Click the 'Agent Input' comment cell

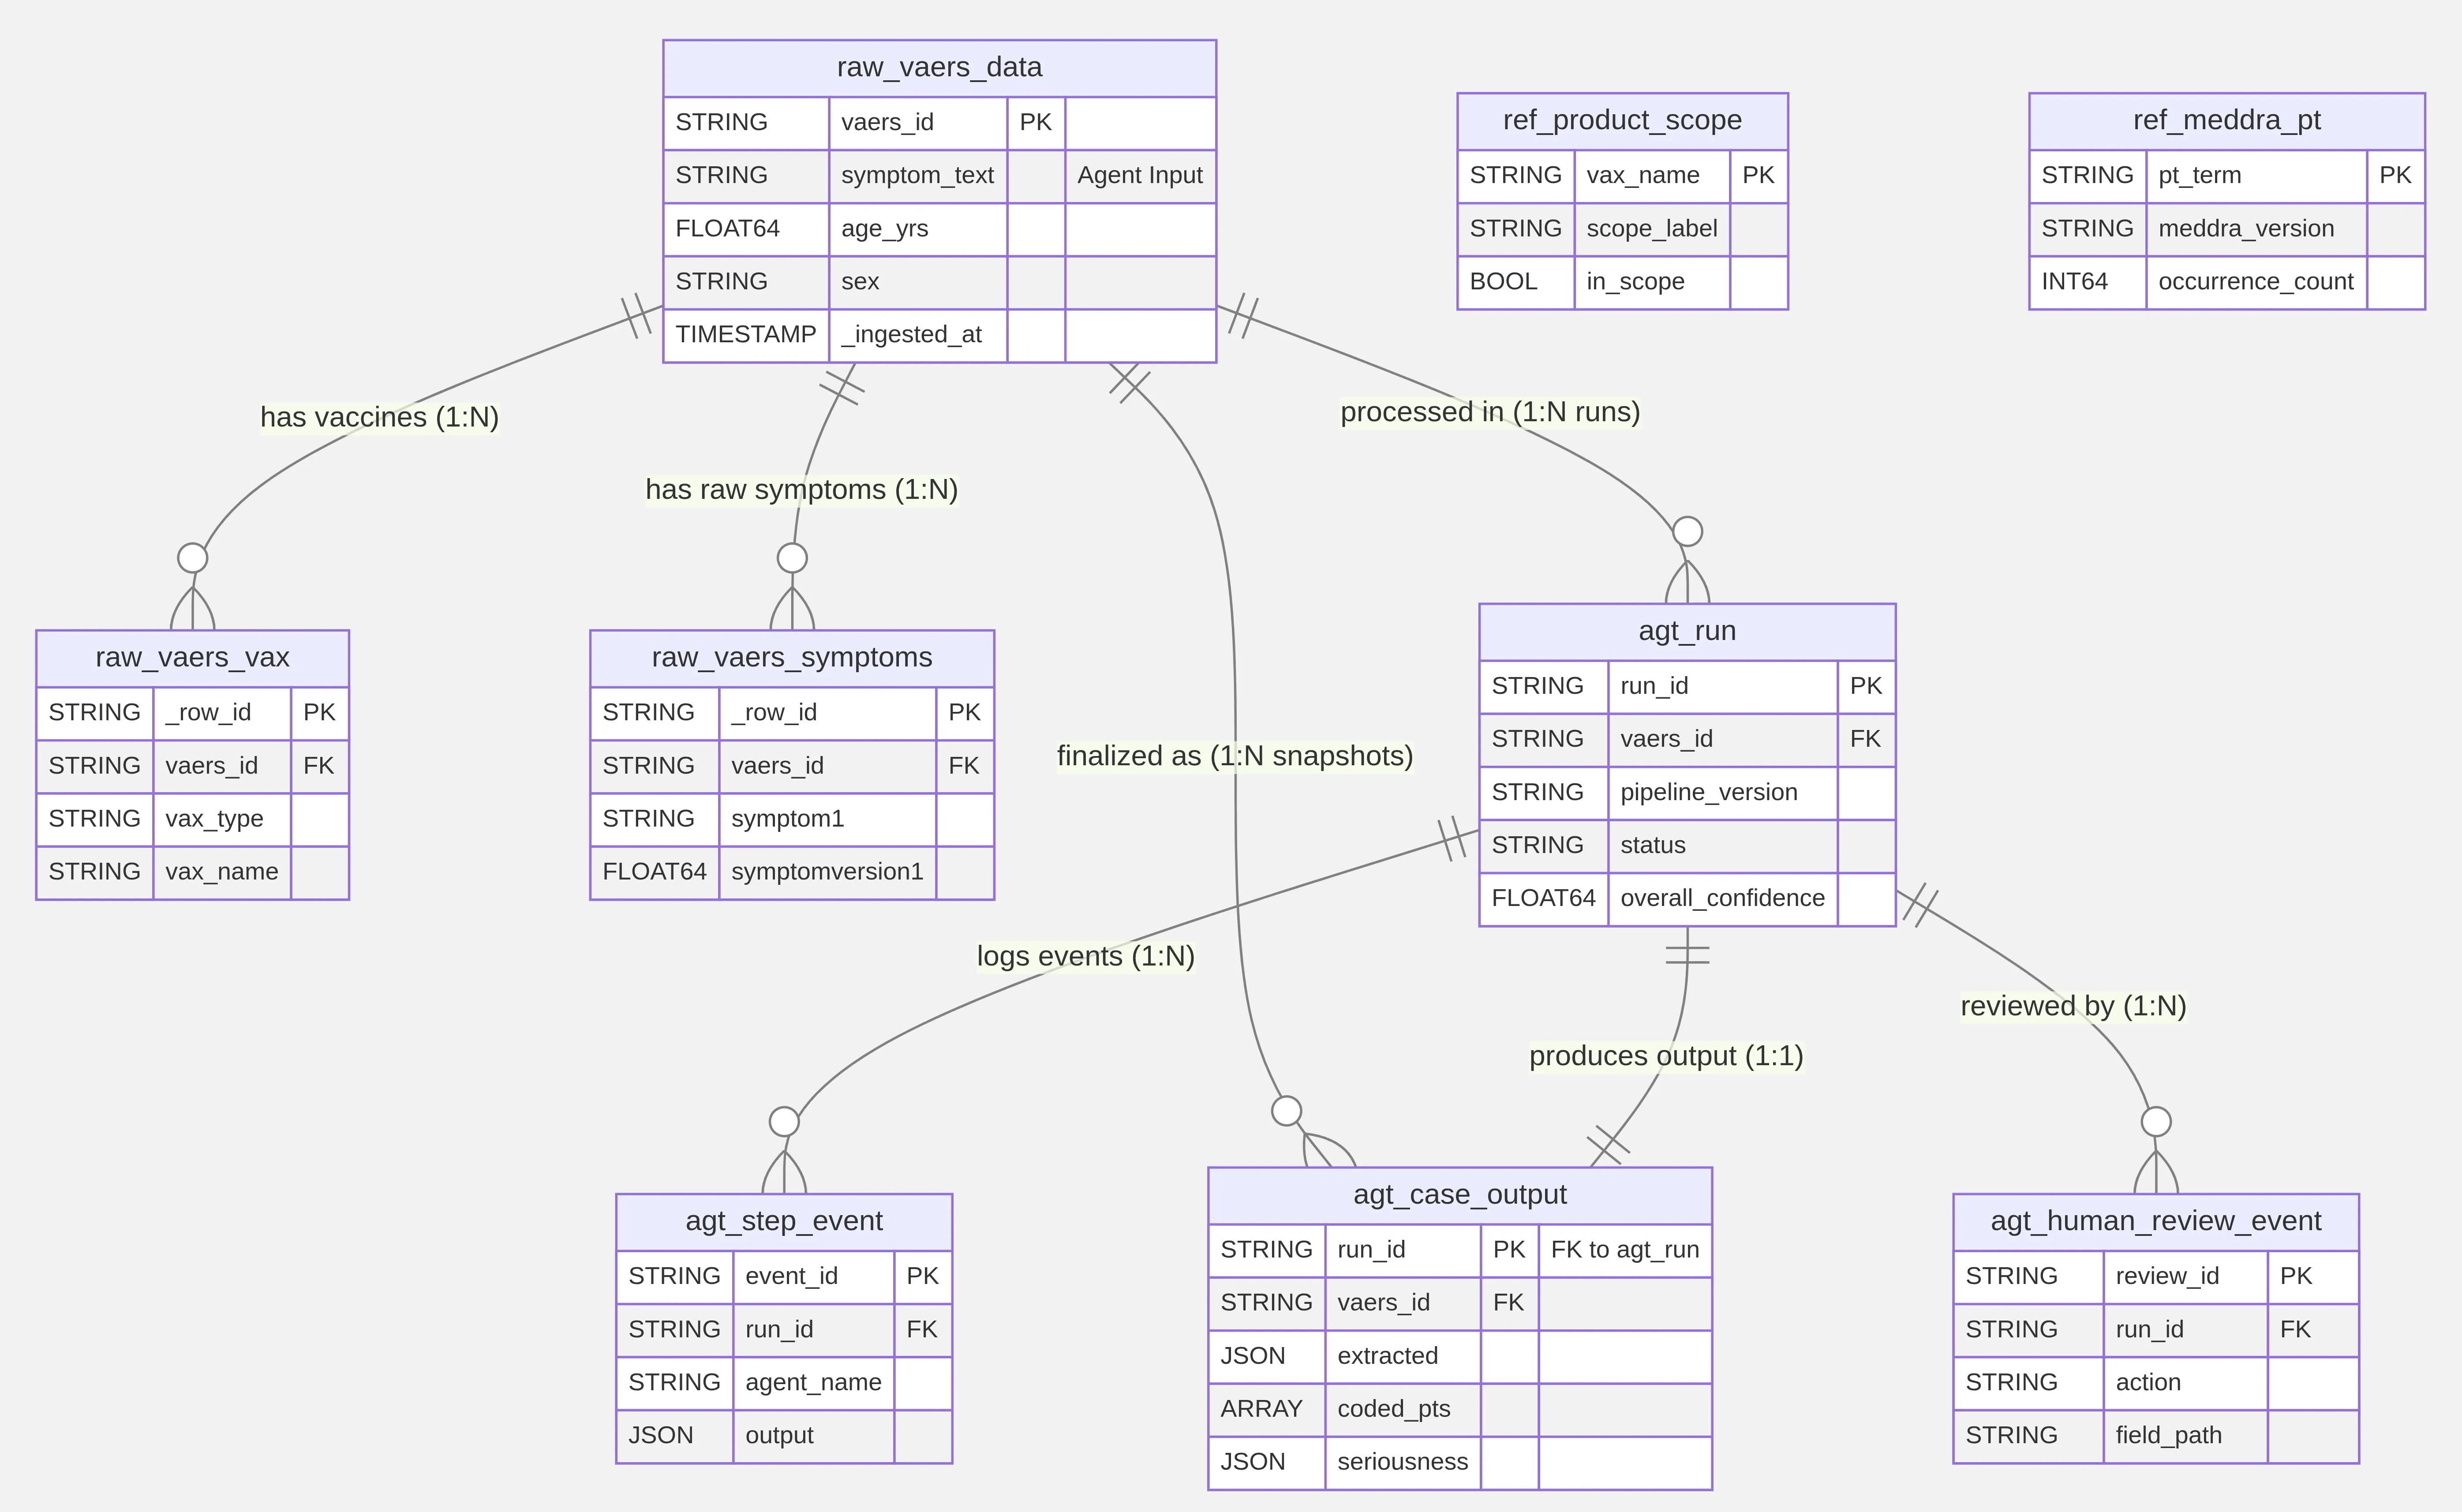(1140, 176)
